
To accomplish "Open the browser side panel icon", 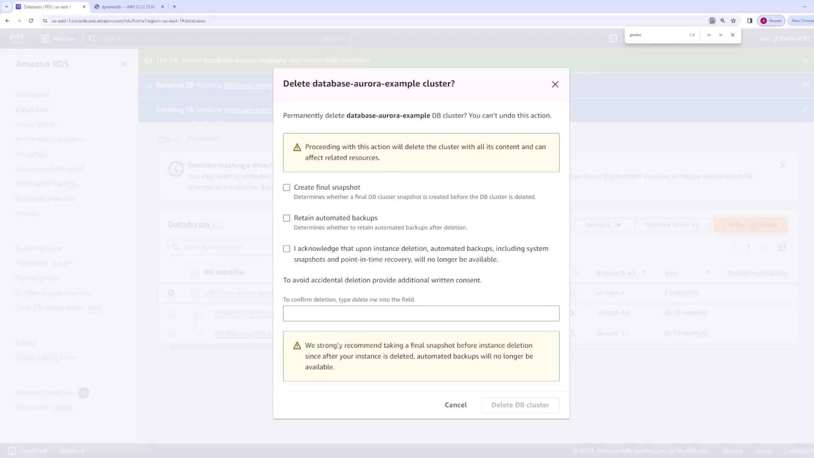I will pyautogui.click(x=750, y=20).
